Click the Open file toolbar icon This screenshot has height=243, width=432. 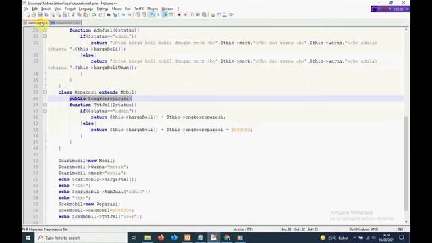[x=34, y=15]
